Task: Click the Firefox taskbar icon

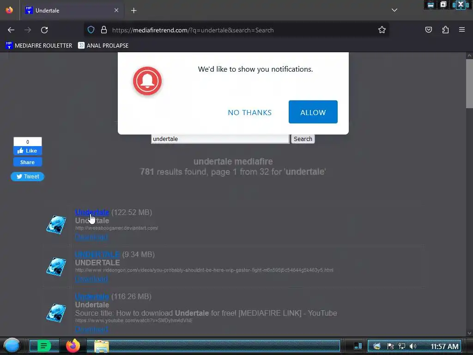Action: tap(73, 346)
